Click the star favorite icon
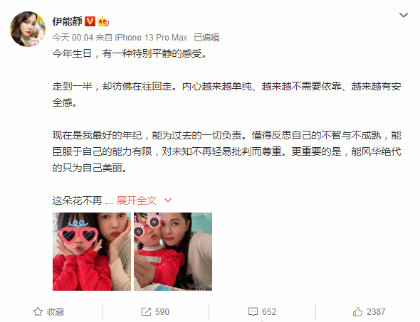The image size is (420, 322). click(38, 312)
